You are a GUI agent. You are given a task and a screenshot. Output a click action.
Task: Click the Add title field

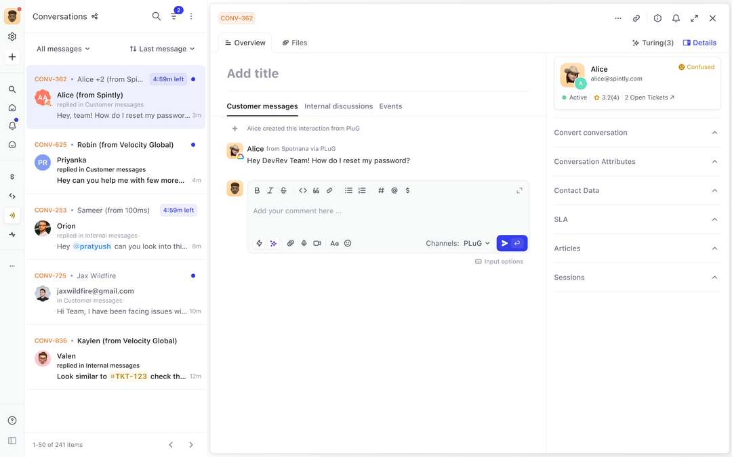[378, 74]
